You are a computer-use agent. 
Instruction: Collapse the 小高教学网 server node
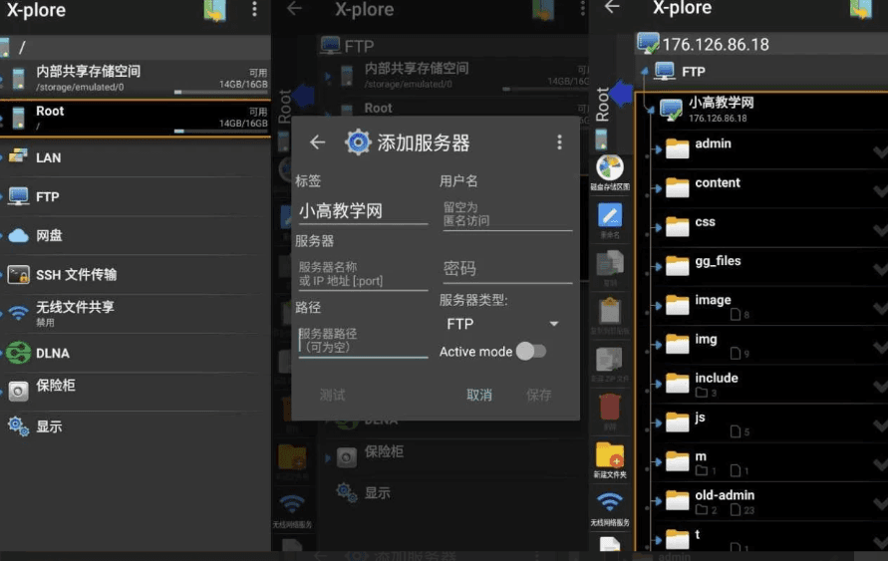pyautogui.click(x=651, y=110)
